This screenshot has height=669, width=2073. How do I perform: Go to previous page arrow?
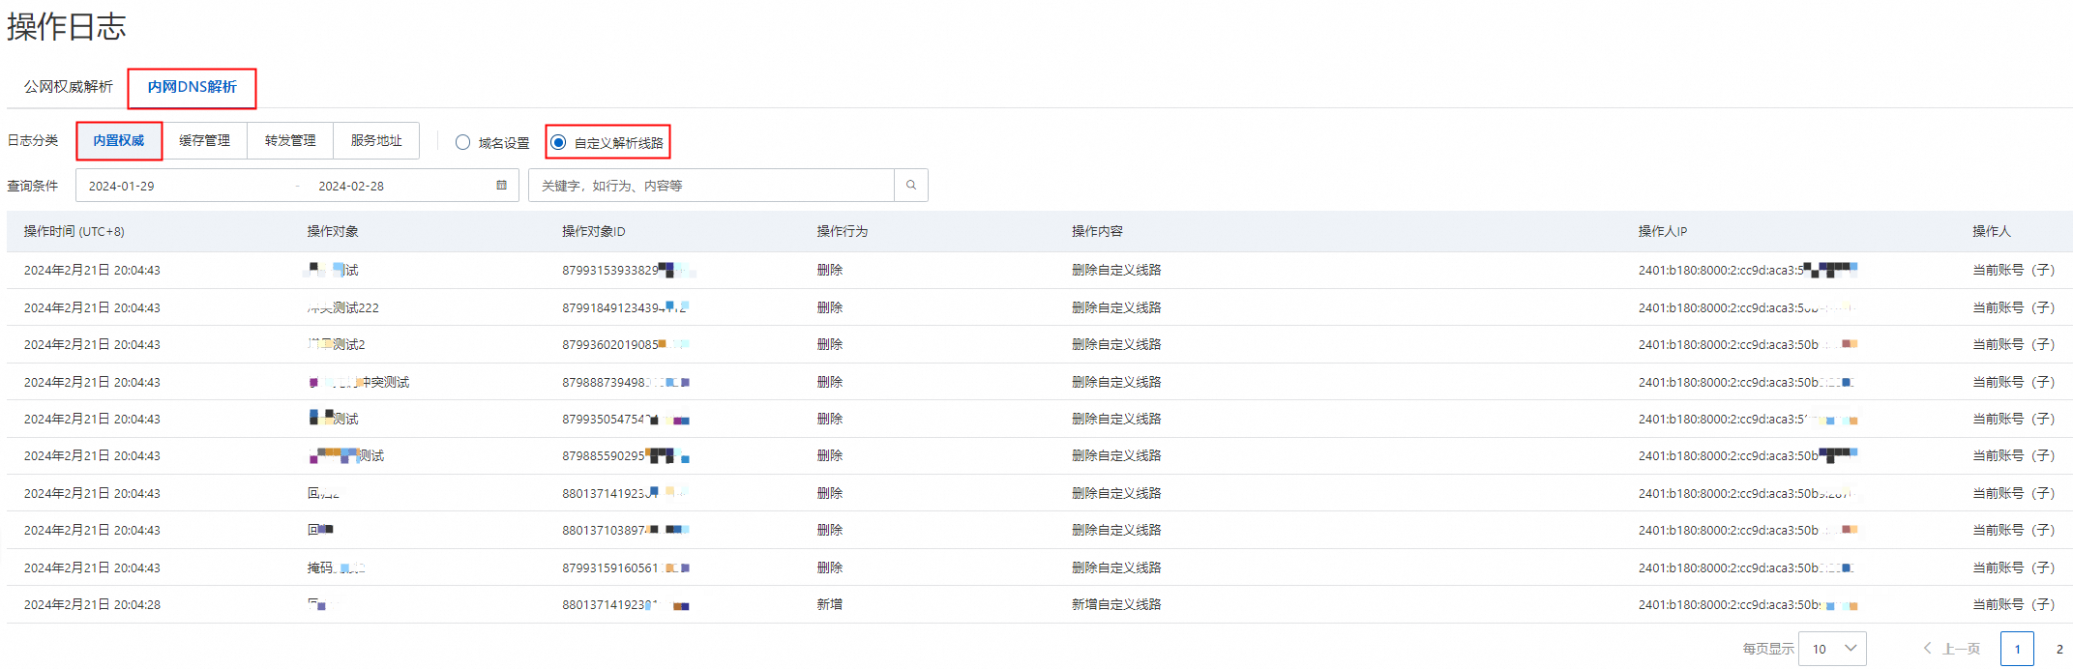(x=1927, y=649)
